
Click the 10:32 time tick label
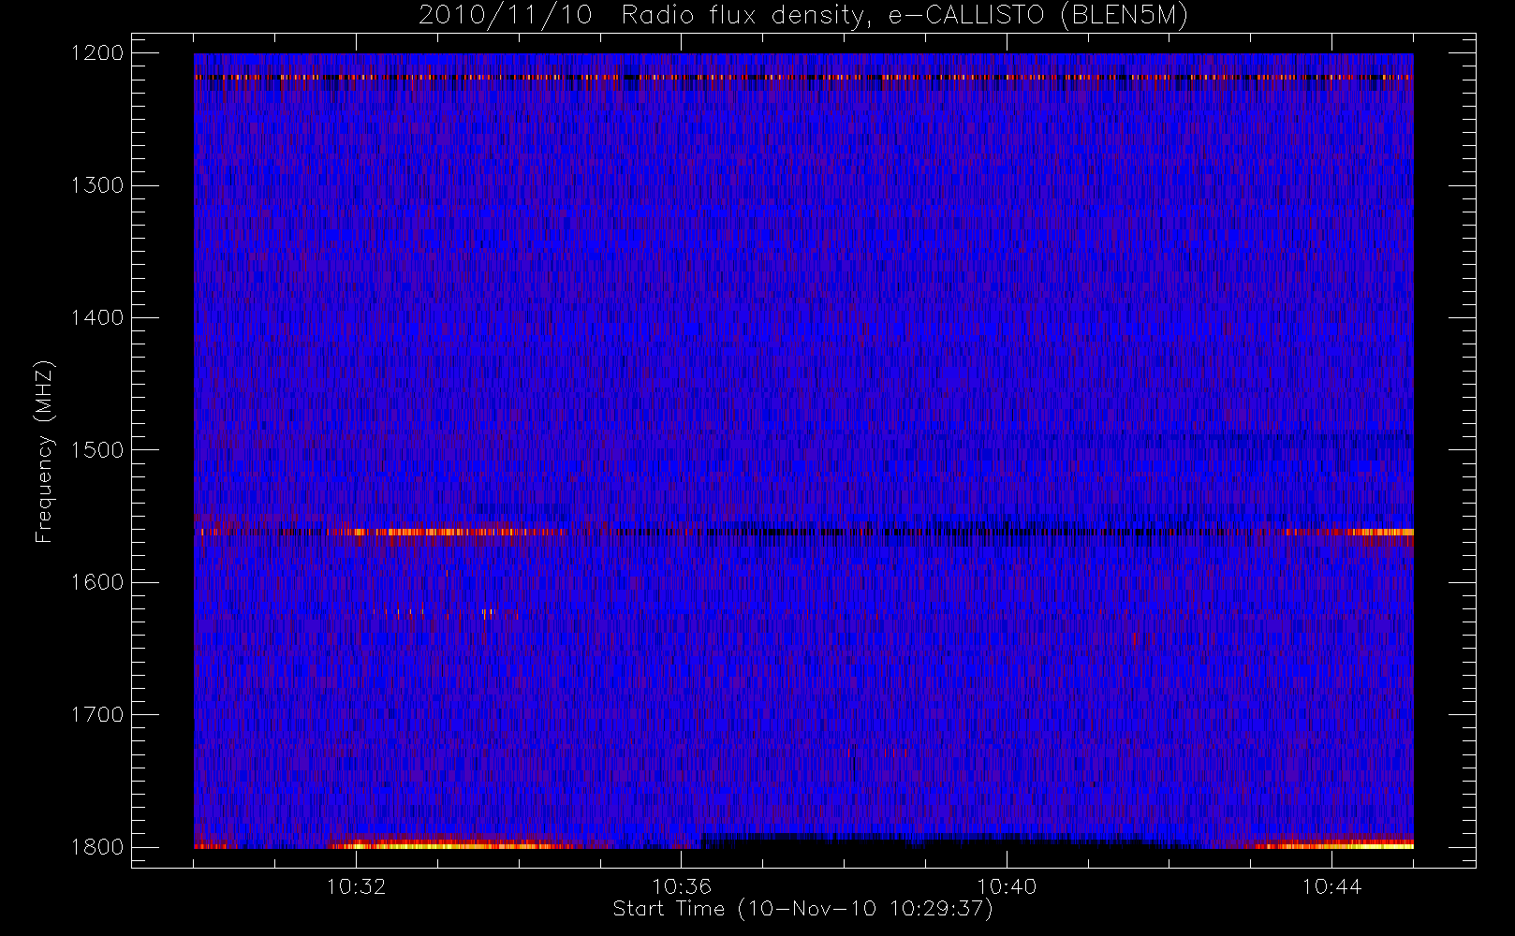click(x=356, y=886)
